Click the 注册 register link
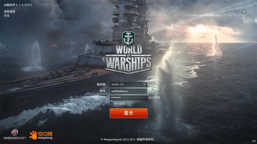Viewport: 257px width, 144px height. (x=152, y=91)
